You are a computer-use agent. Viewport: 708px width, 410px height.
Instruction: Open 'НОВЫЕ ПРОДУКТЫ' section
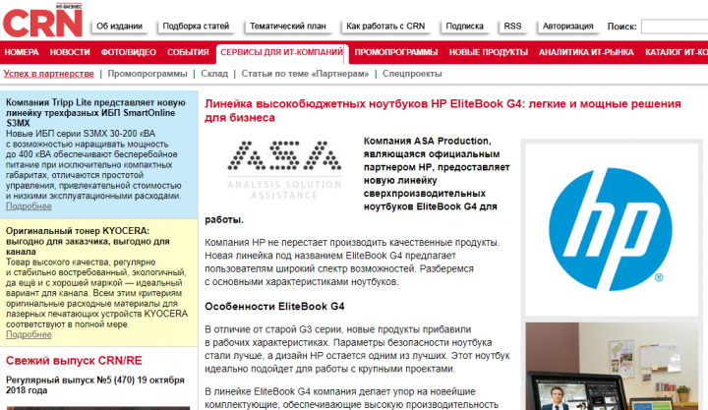489,52
